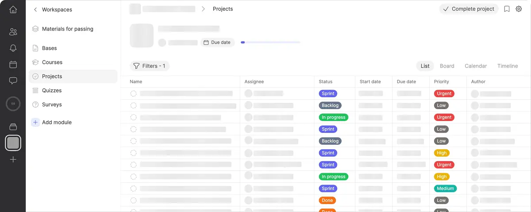Switch to the Board view tab
531x212 pixels.
pyautogui.click(x=447, y=66)
